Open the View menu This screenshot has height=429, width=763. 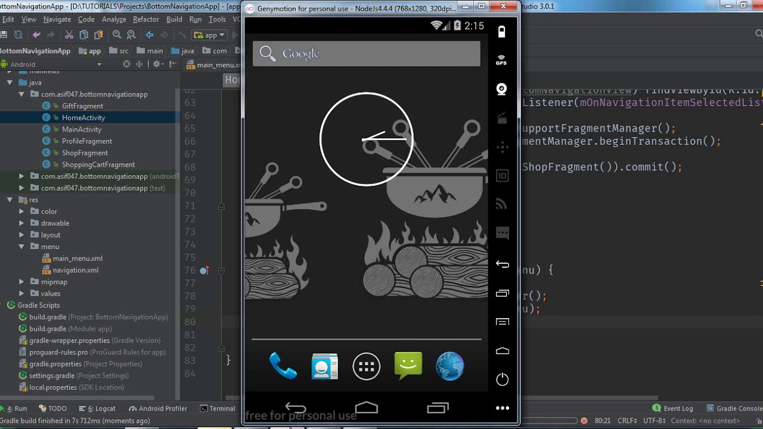click(x=29, y=19)
